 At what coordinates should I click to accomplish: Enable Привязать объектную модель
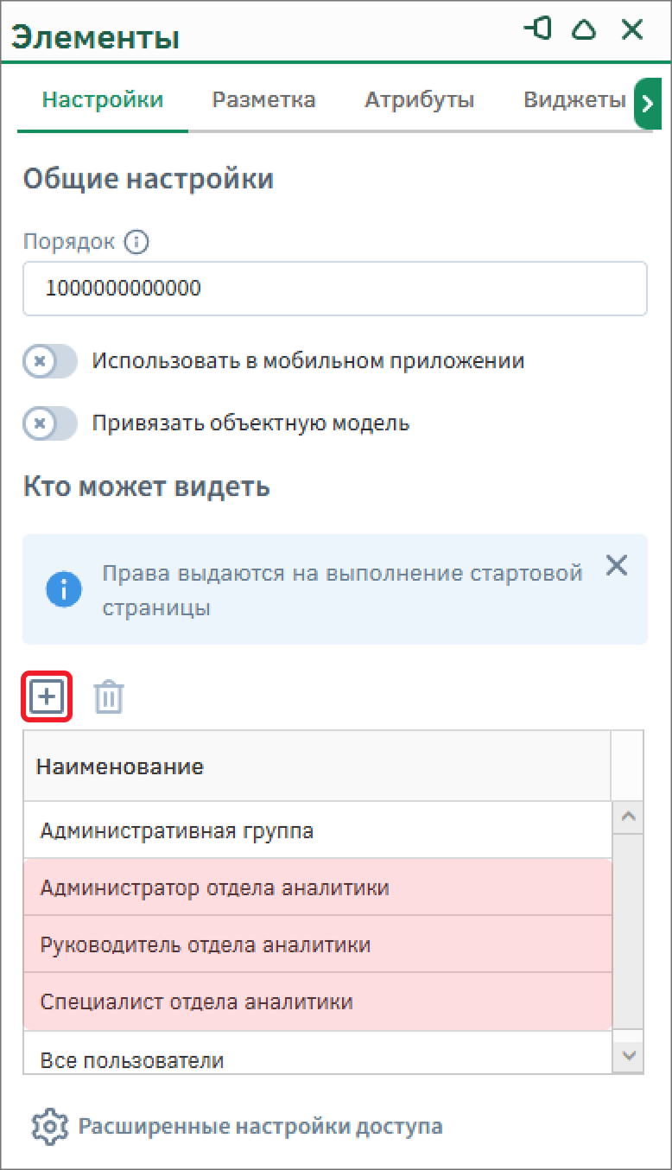point(49,424)
